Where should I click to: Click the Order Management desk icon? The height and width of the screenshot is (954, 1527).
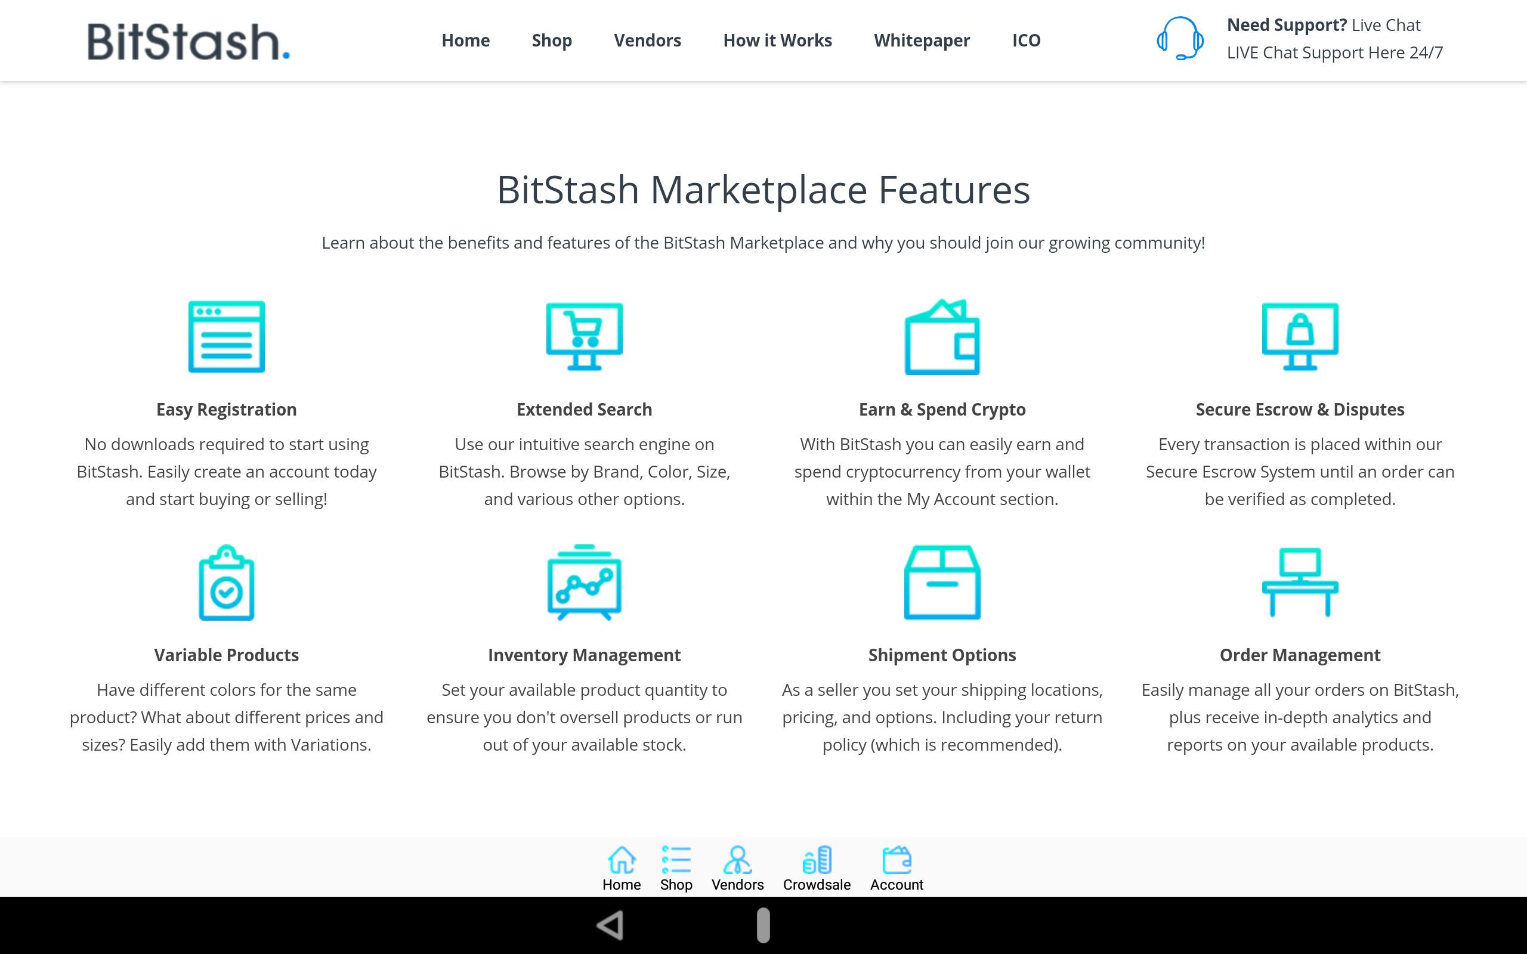(1300, 583)
